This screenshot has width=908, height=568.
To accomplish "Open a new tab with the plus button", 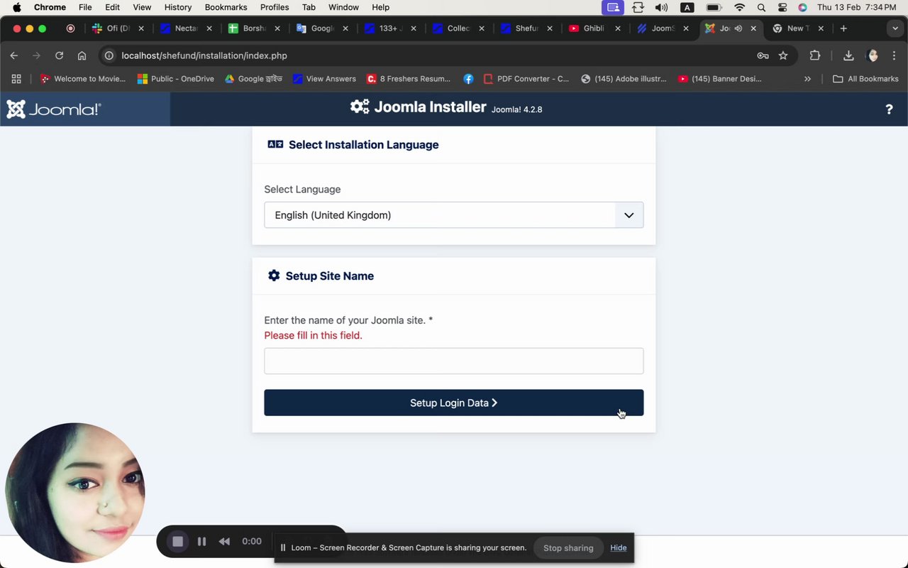I will coord(843,28).
